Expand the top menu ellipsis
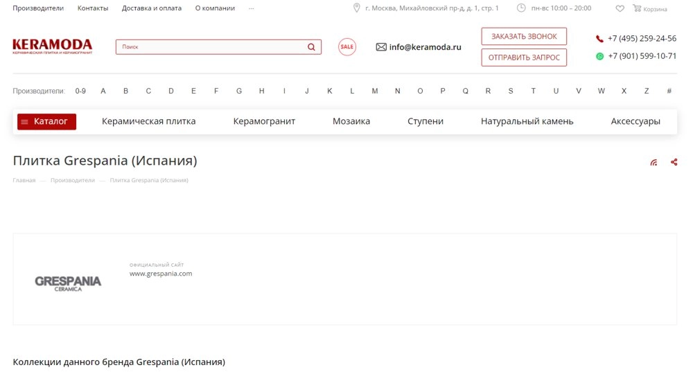The height and width of the screenshot is (381, 693). coord(251,8)
